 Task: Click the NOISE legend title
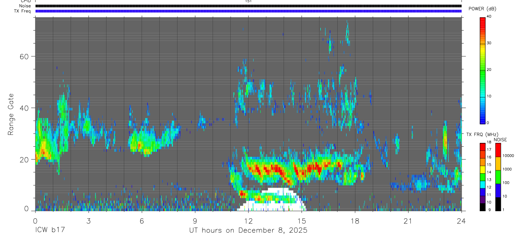click(500, 140)
